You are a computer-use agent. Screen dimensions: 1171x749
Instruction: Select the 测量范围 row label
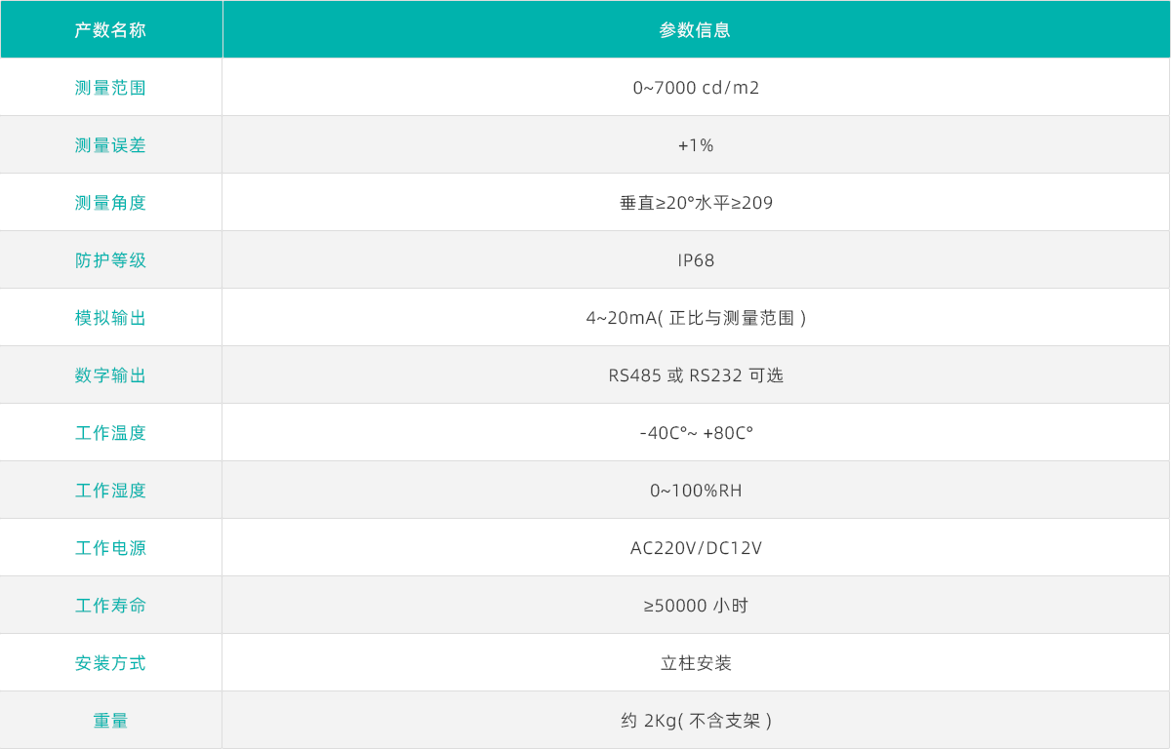(x=110, y=88)
